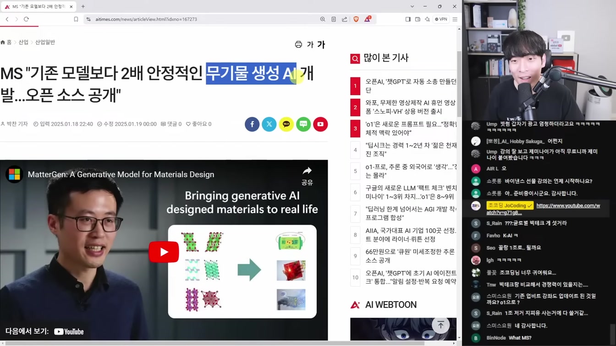The width and height of the screenshot is (616, 346).
Task: Open JoCoding's YouTube link in chat
Action: pyautogui.click(x=543, y=209)
